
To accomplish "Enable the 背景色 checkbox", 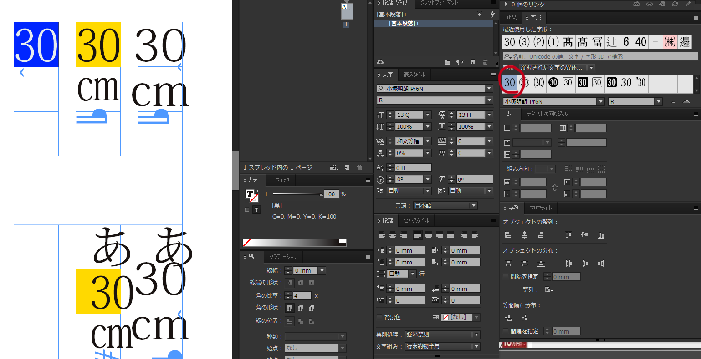I will [x=379, y=317].
